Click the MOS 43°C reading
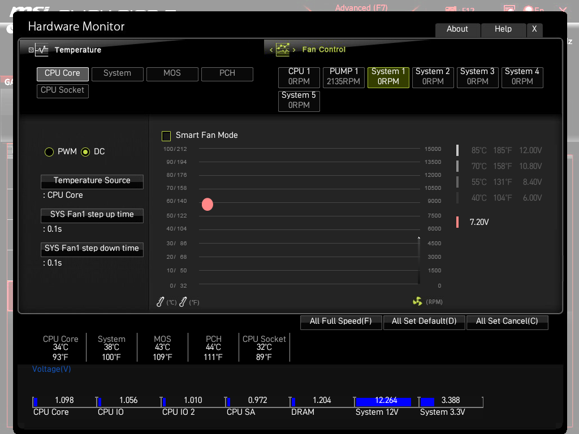 click(x=162, y=348)
